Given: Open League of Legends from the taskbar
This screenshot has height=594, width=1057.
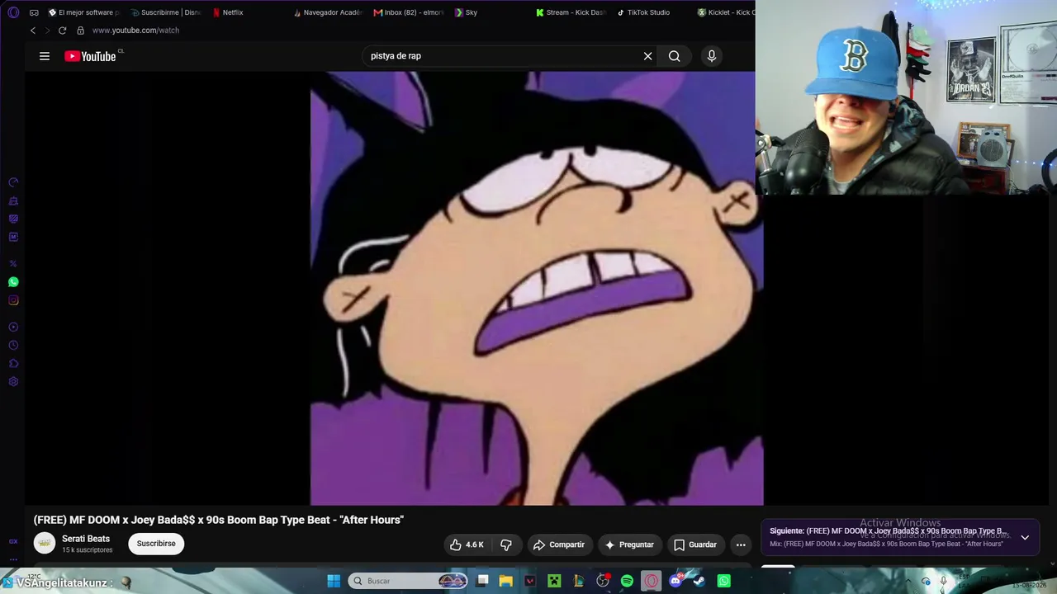Looking at the screenshot, I should (x=578, y=581).
